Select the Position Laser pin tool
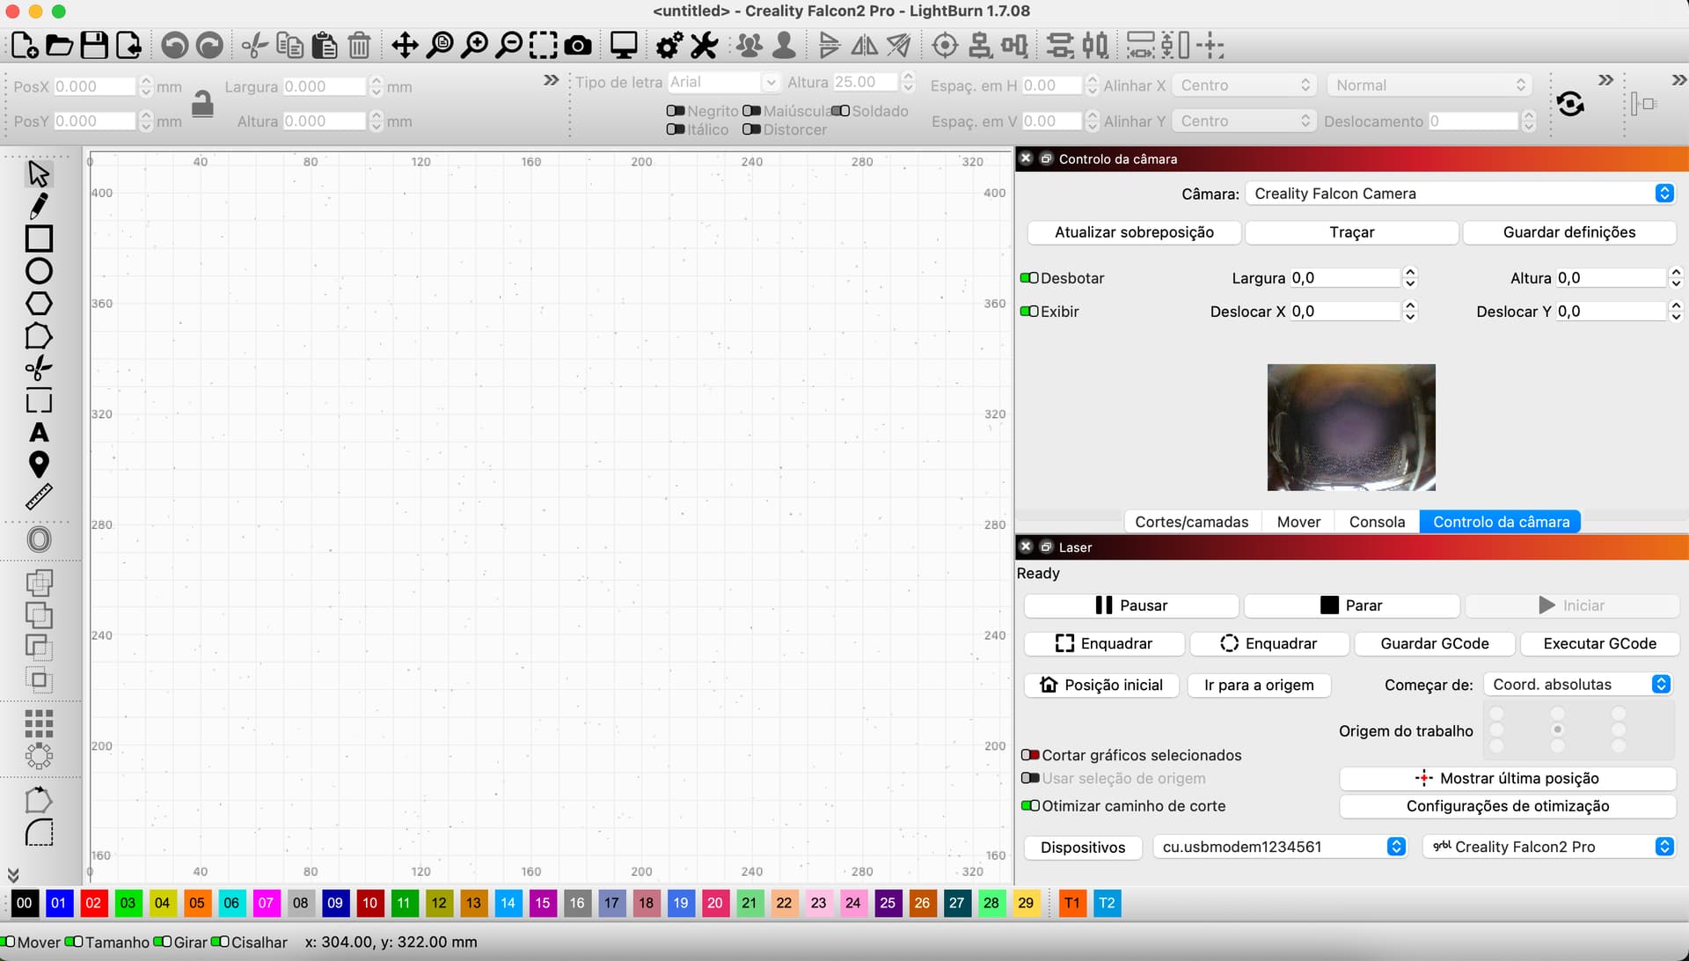Image resolution: width=1689 pixels, height=961 pixels. 39,464
